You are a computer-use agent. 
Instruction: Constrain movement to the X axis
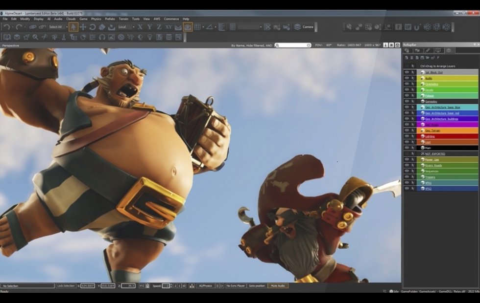[x=140, y=27]
